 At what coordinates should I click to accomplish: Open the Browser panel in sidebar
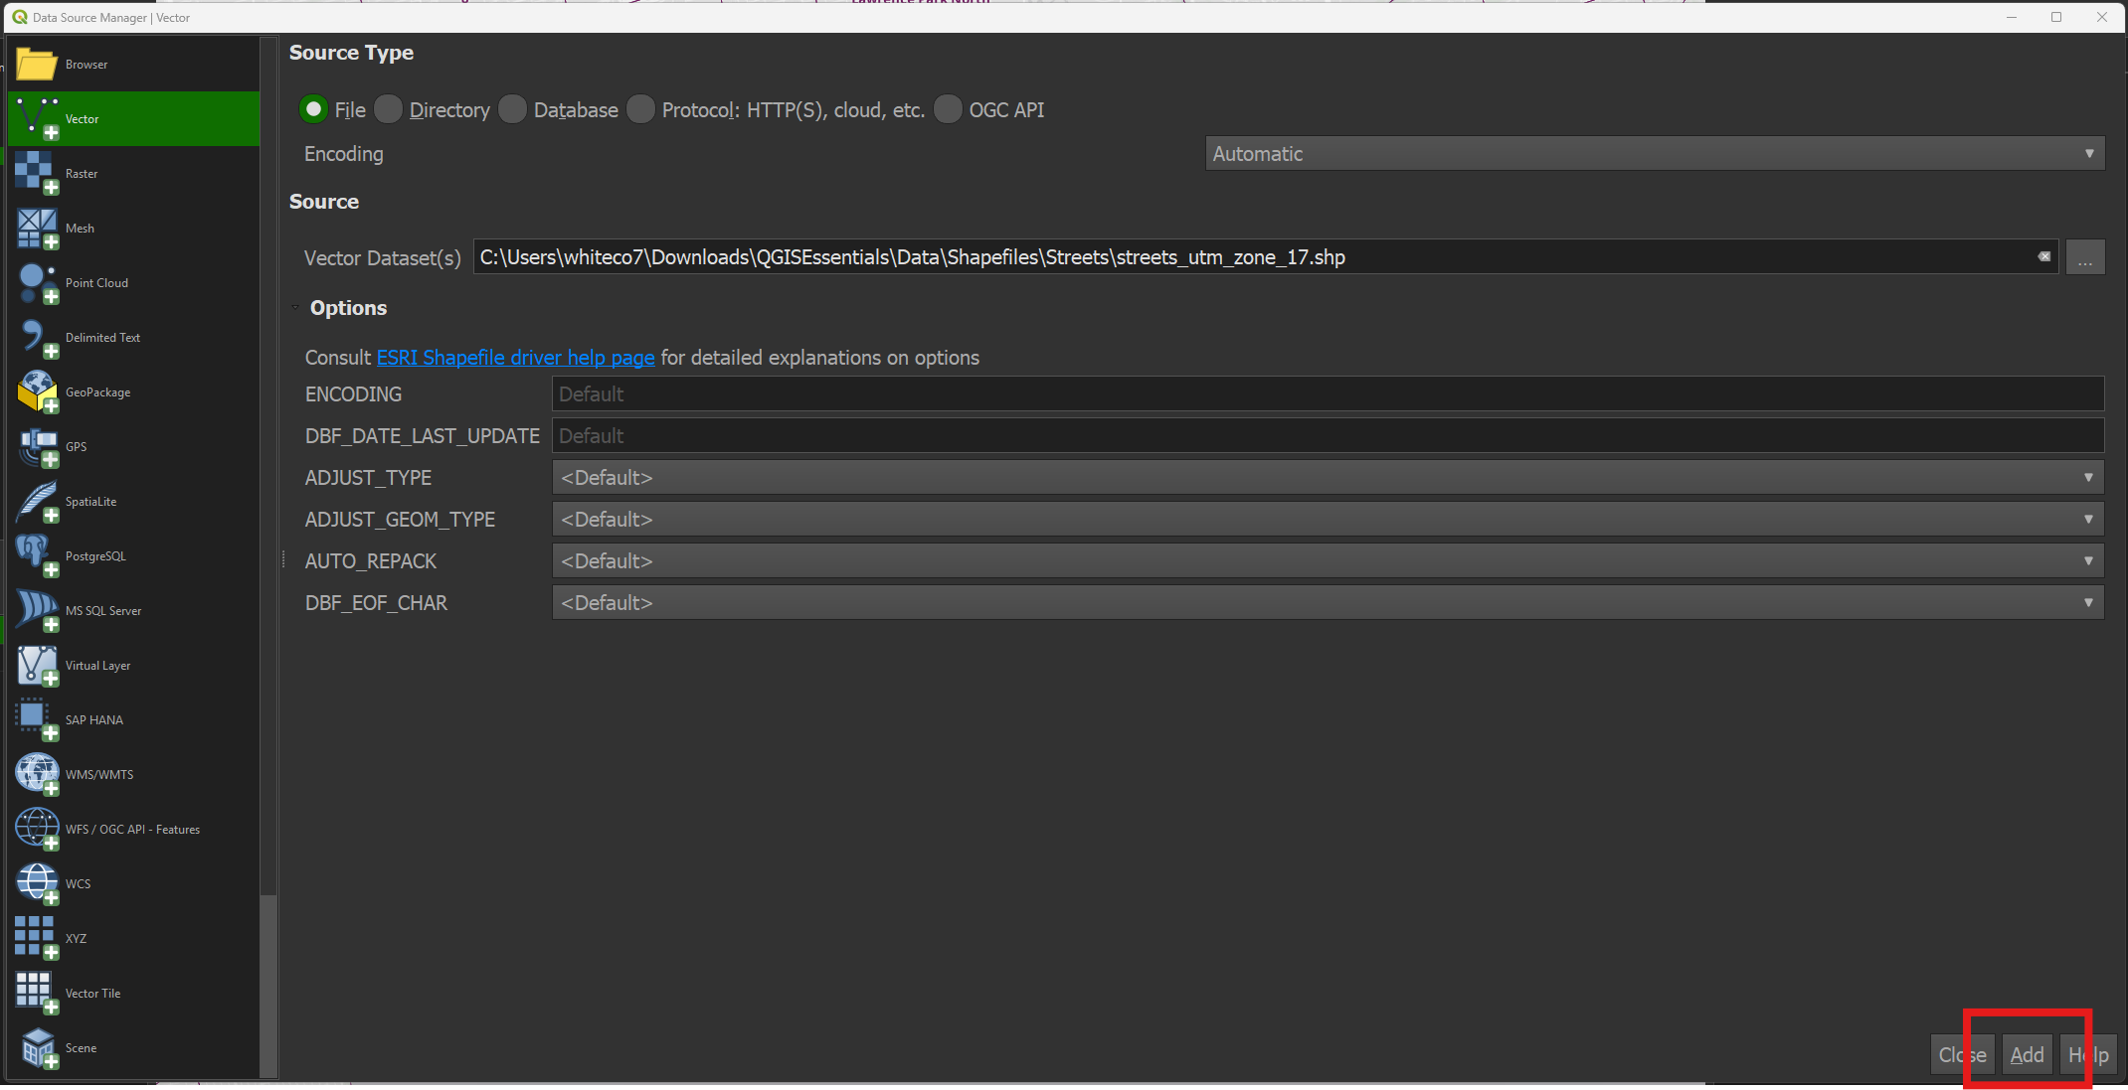pos(133,65)
